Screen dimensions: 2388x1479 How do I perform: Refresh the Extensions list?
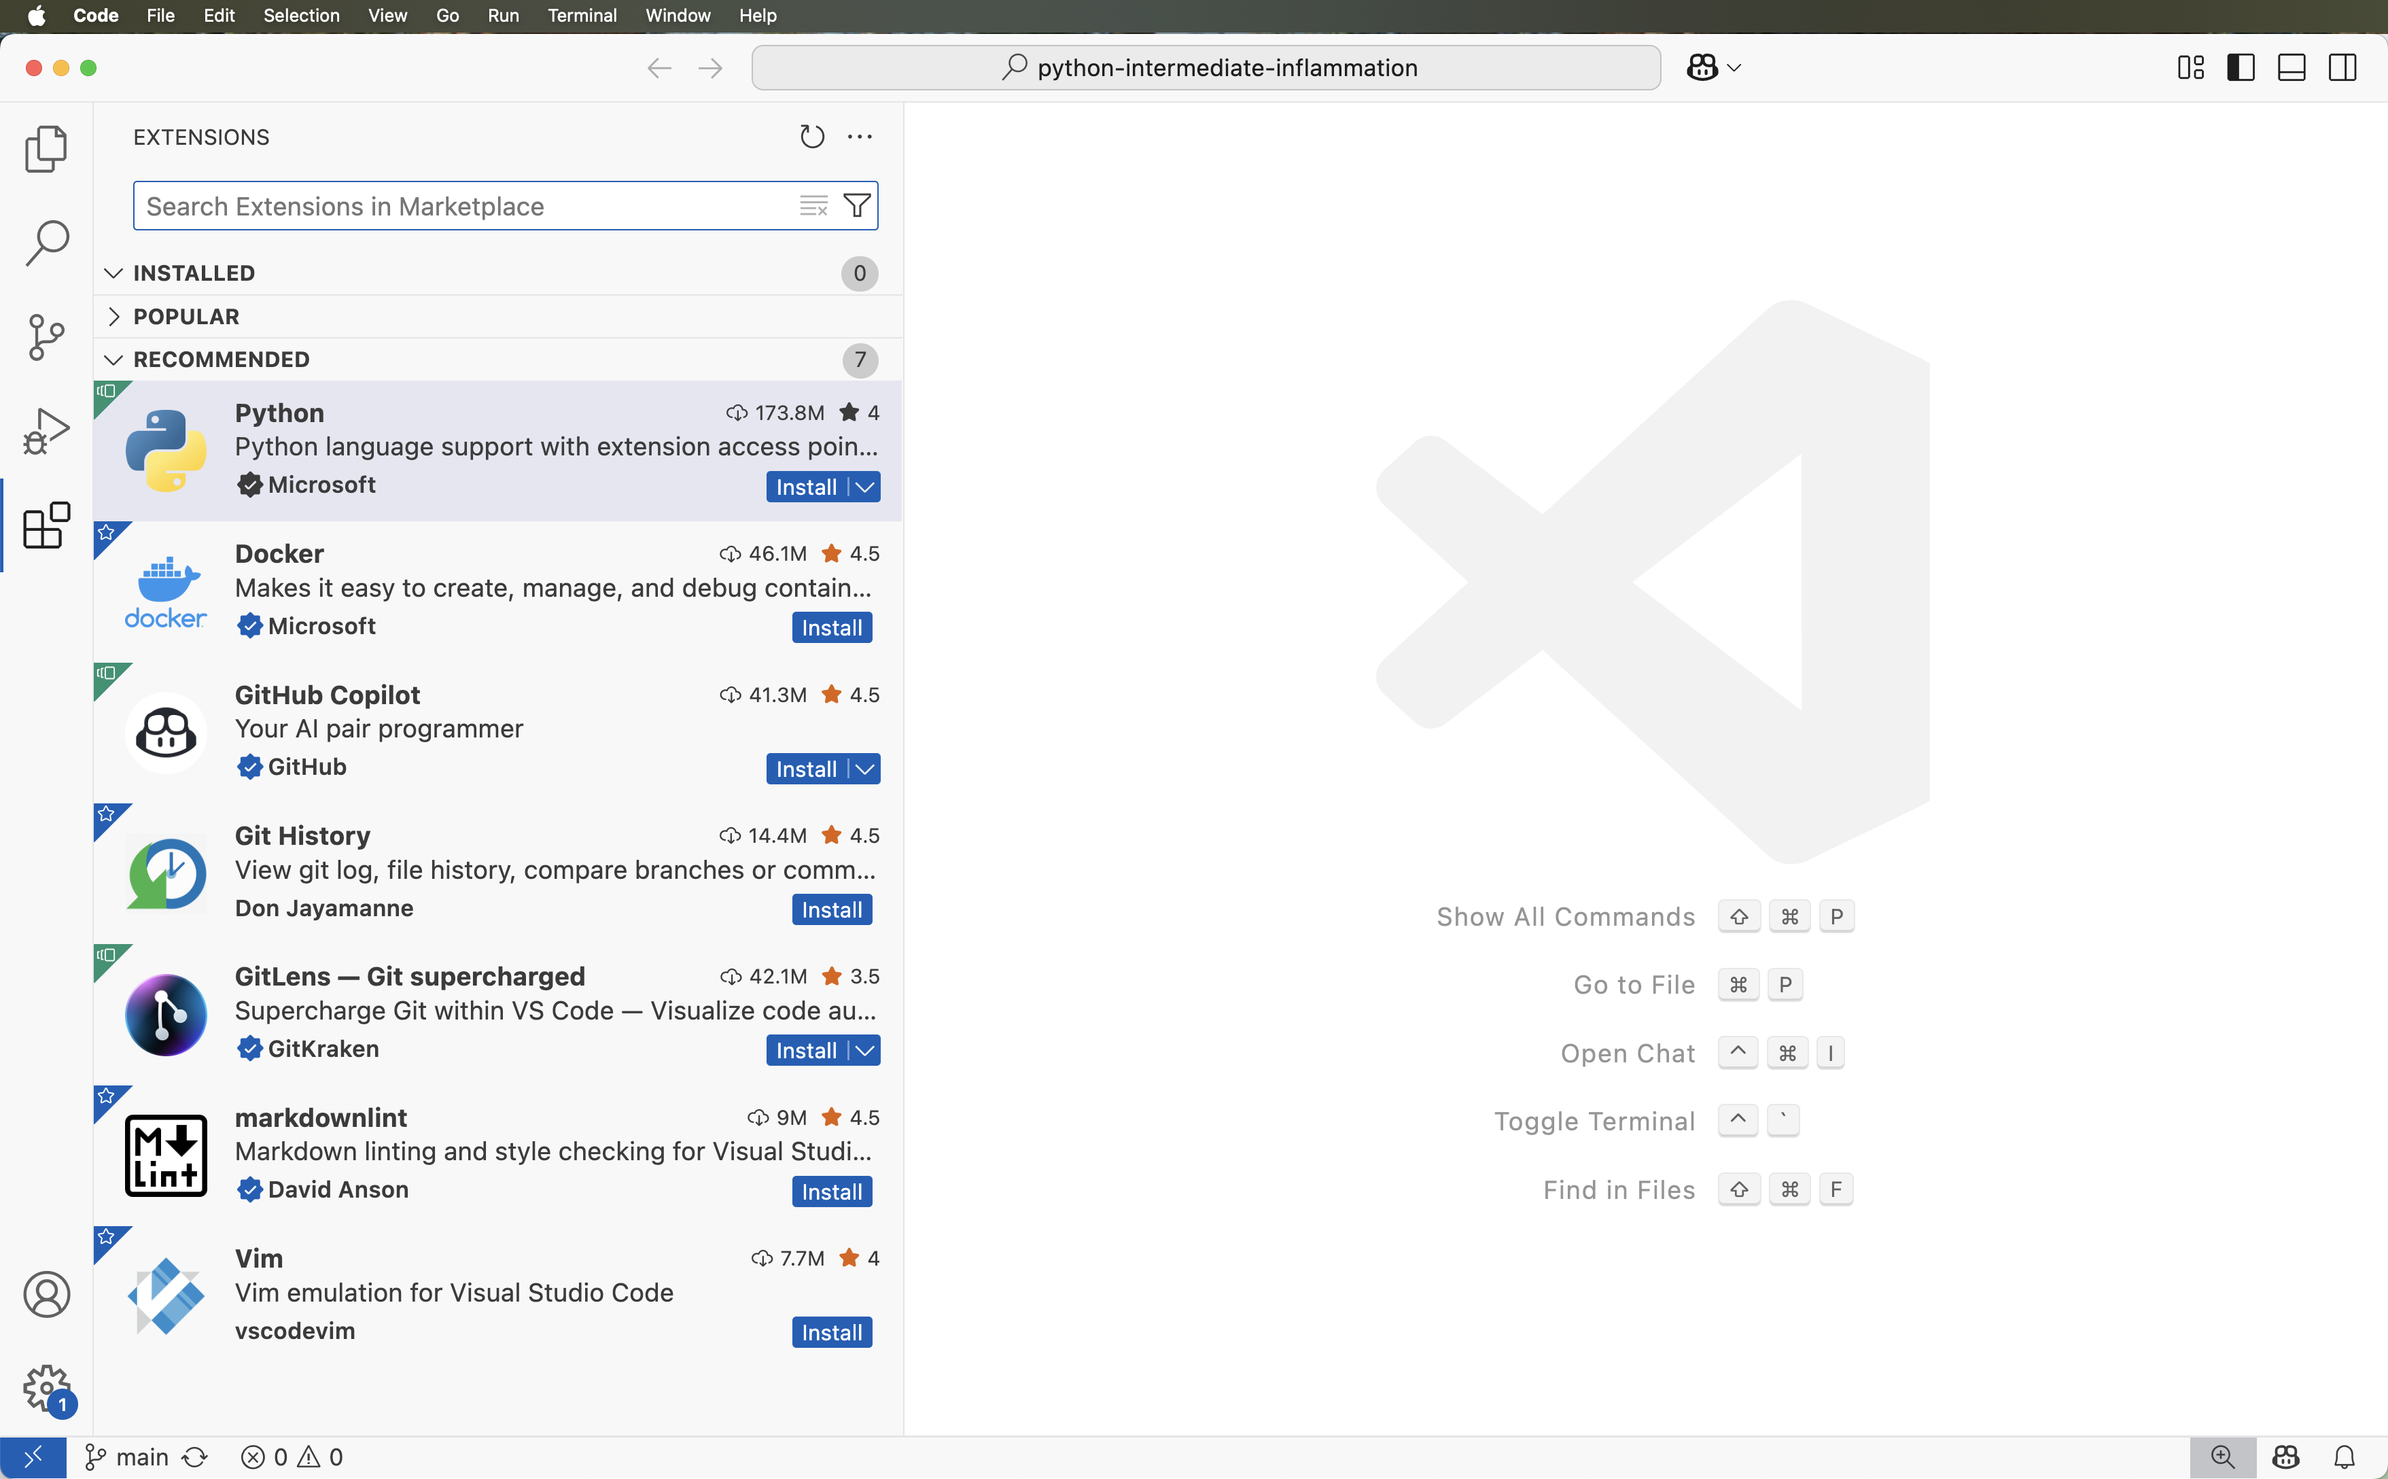coord(813,136)
